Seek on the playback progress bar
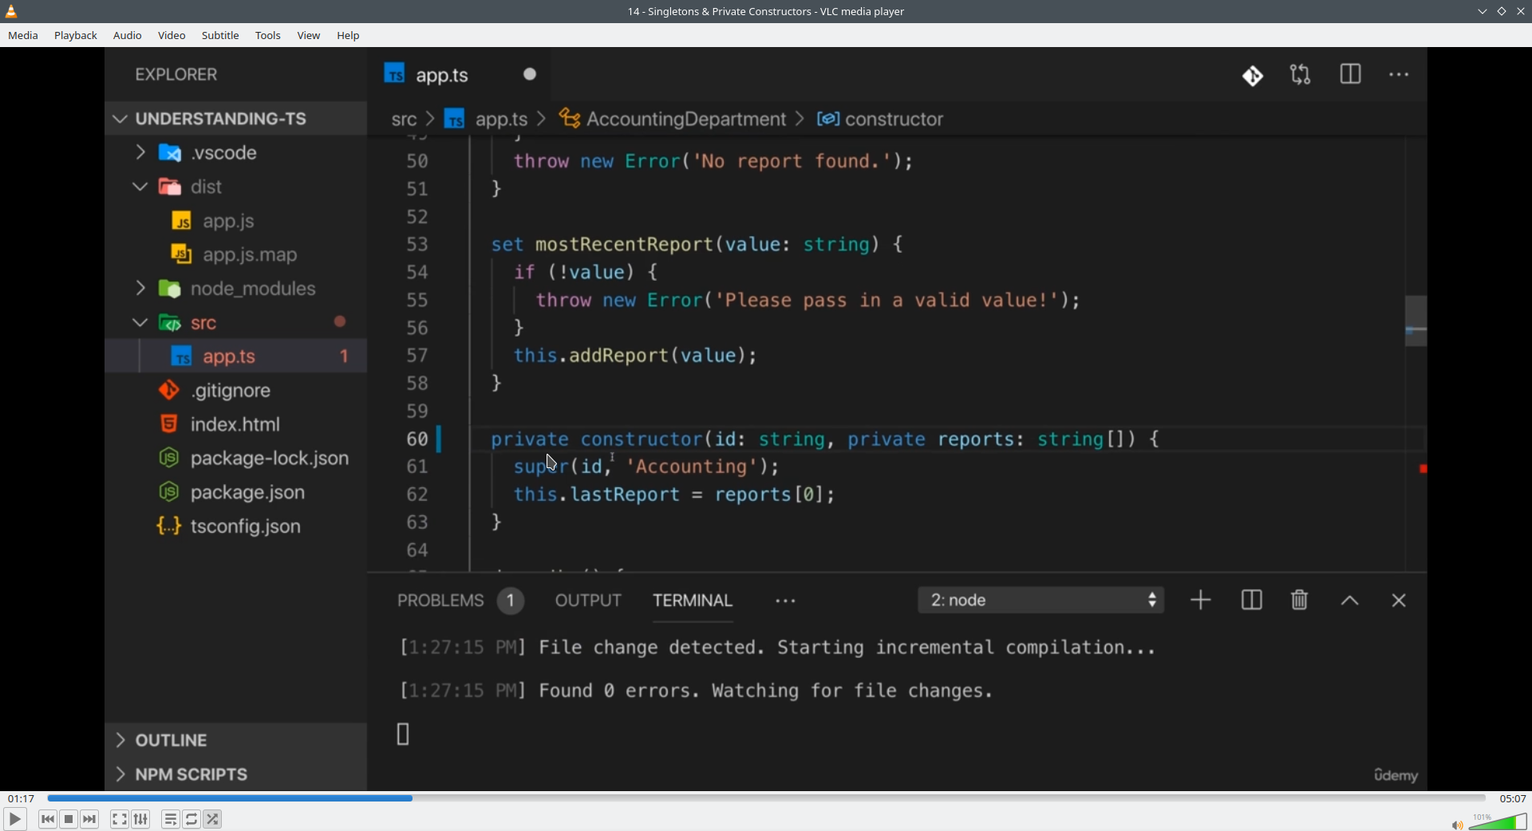The image size is (1532, 831). [x=766, y=798]
